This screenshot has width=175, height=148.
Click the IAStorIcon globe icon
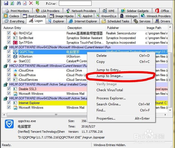[15, 57]
